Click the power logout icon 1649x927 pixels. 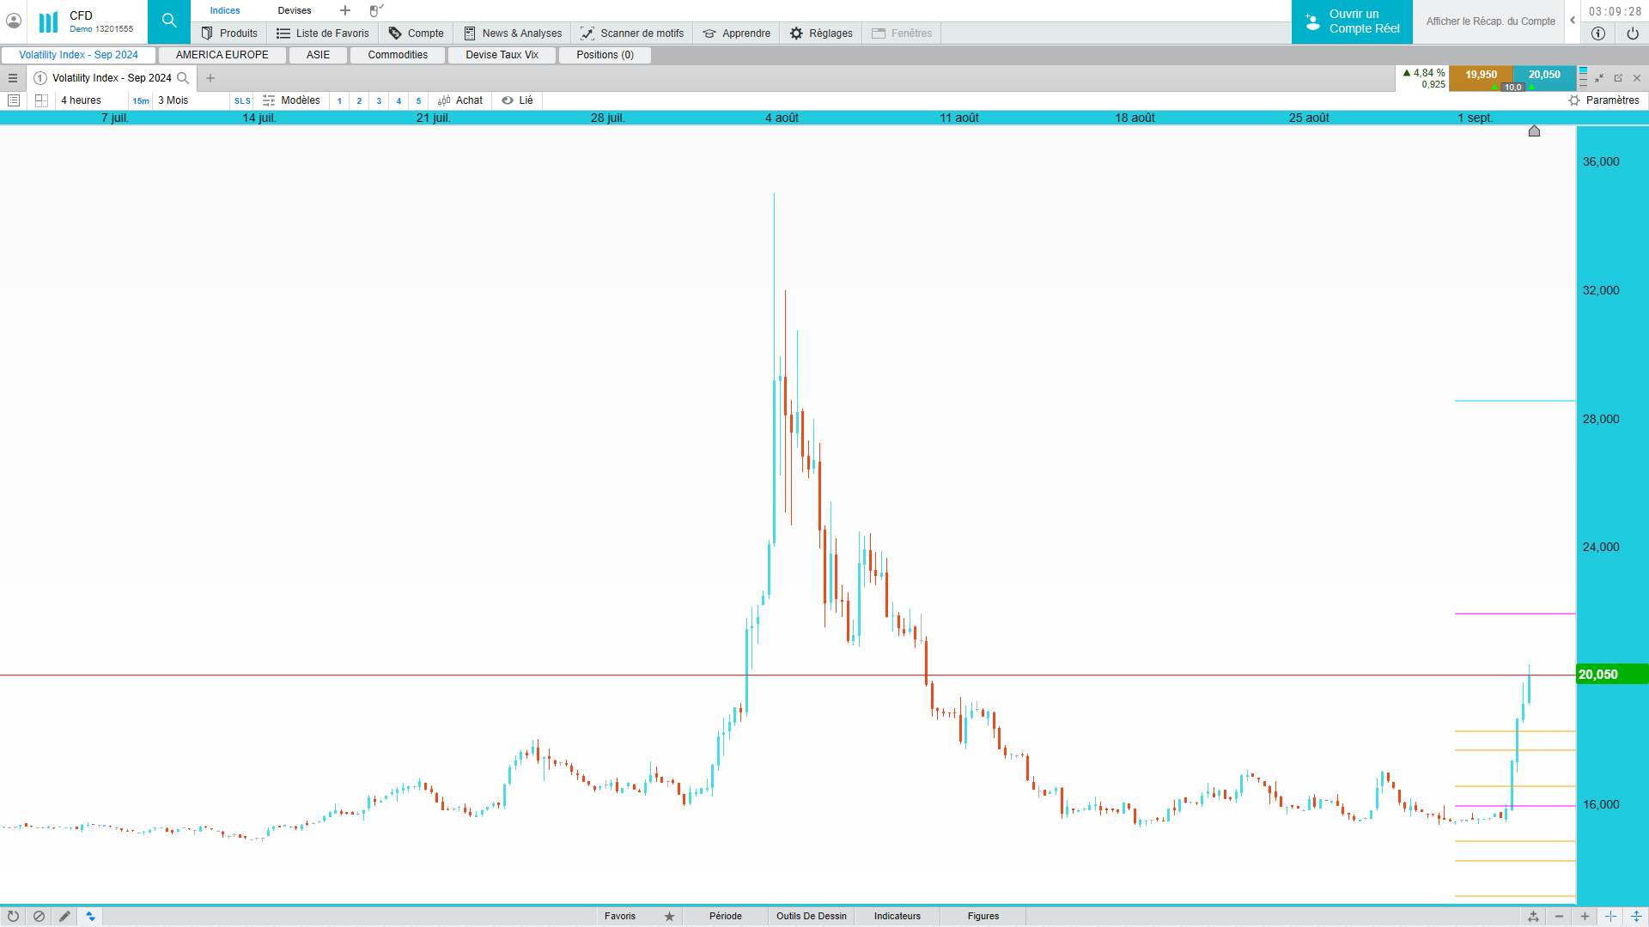[x=1633, y=33]
